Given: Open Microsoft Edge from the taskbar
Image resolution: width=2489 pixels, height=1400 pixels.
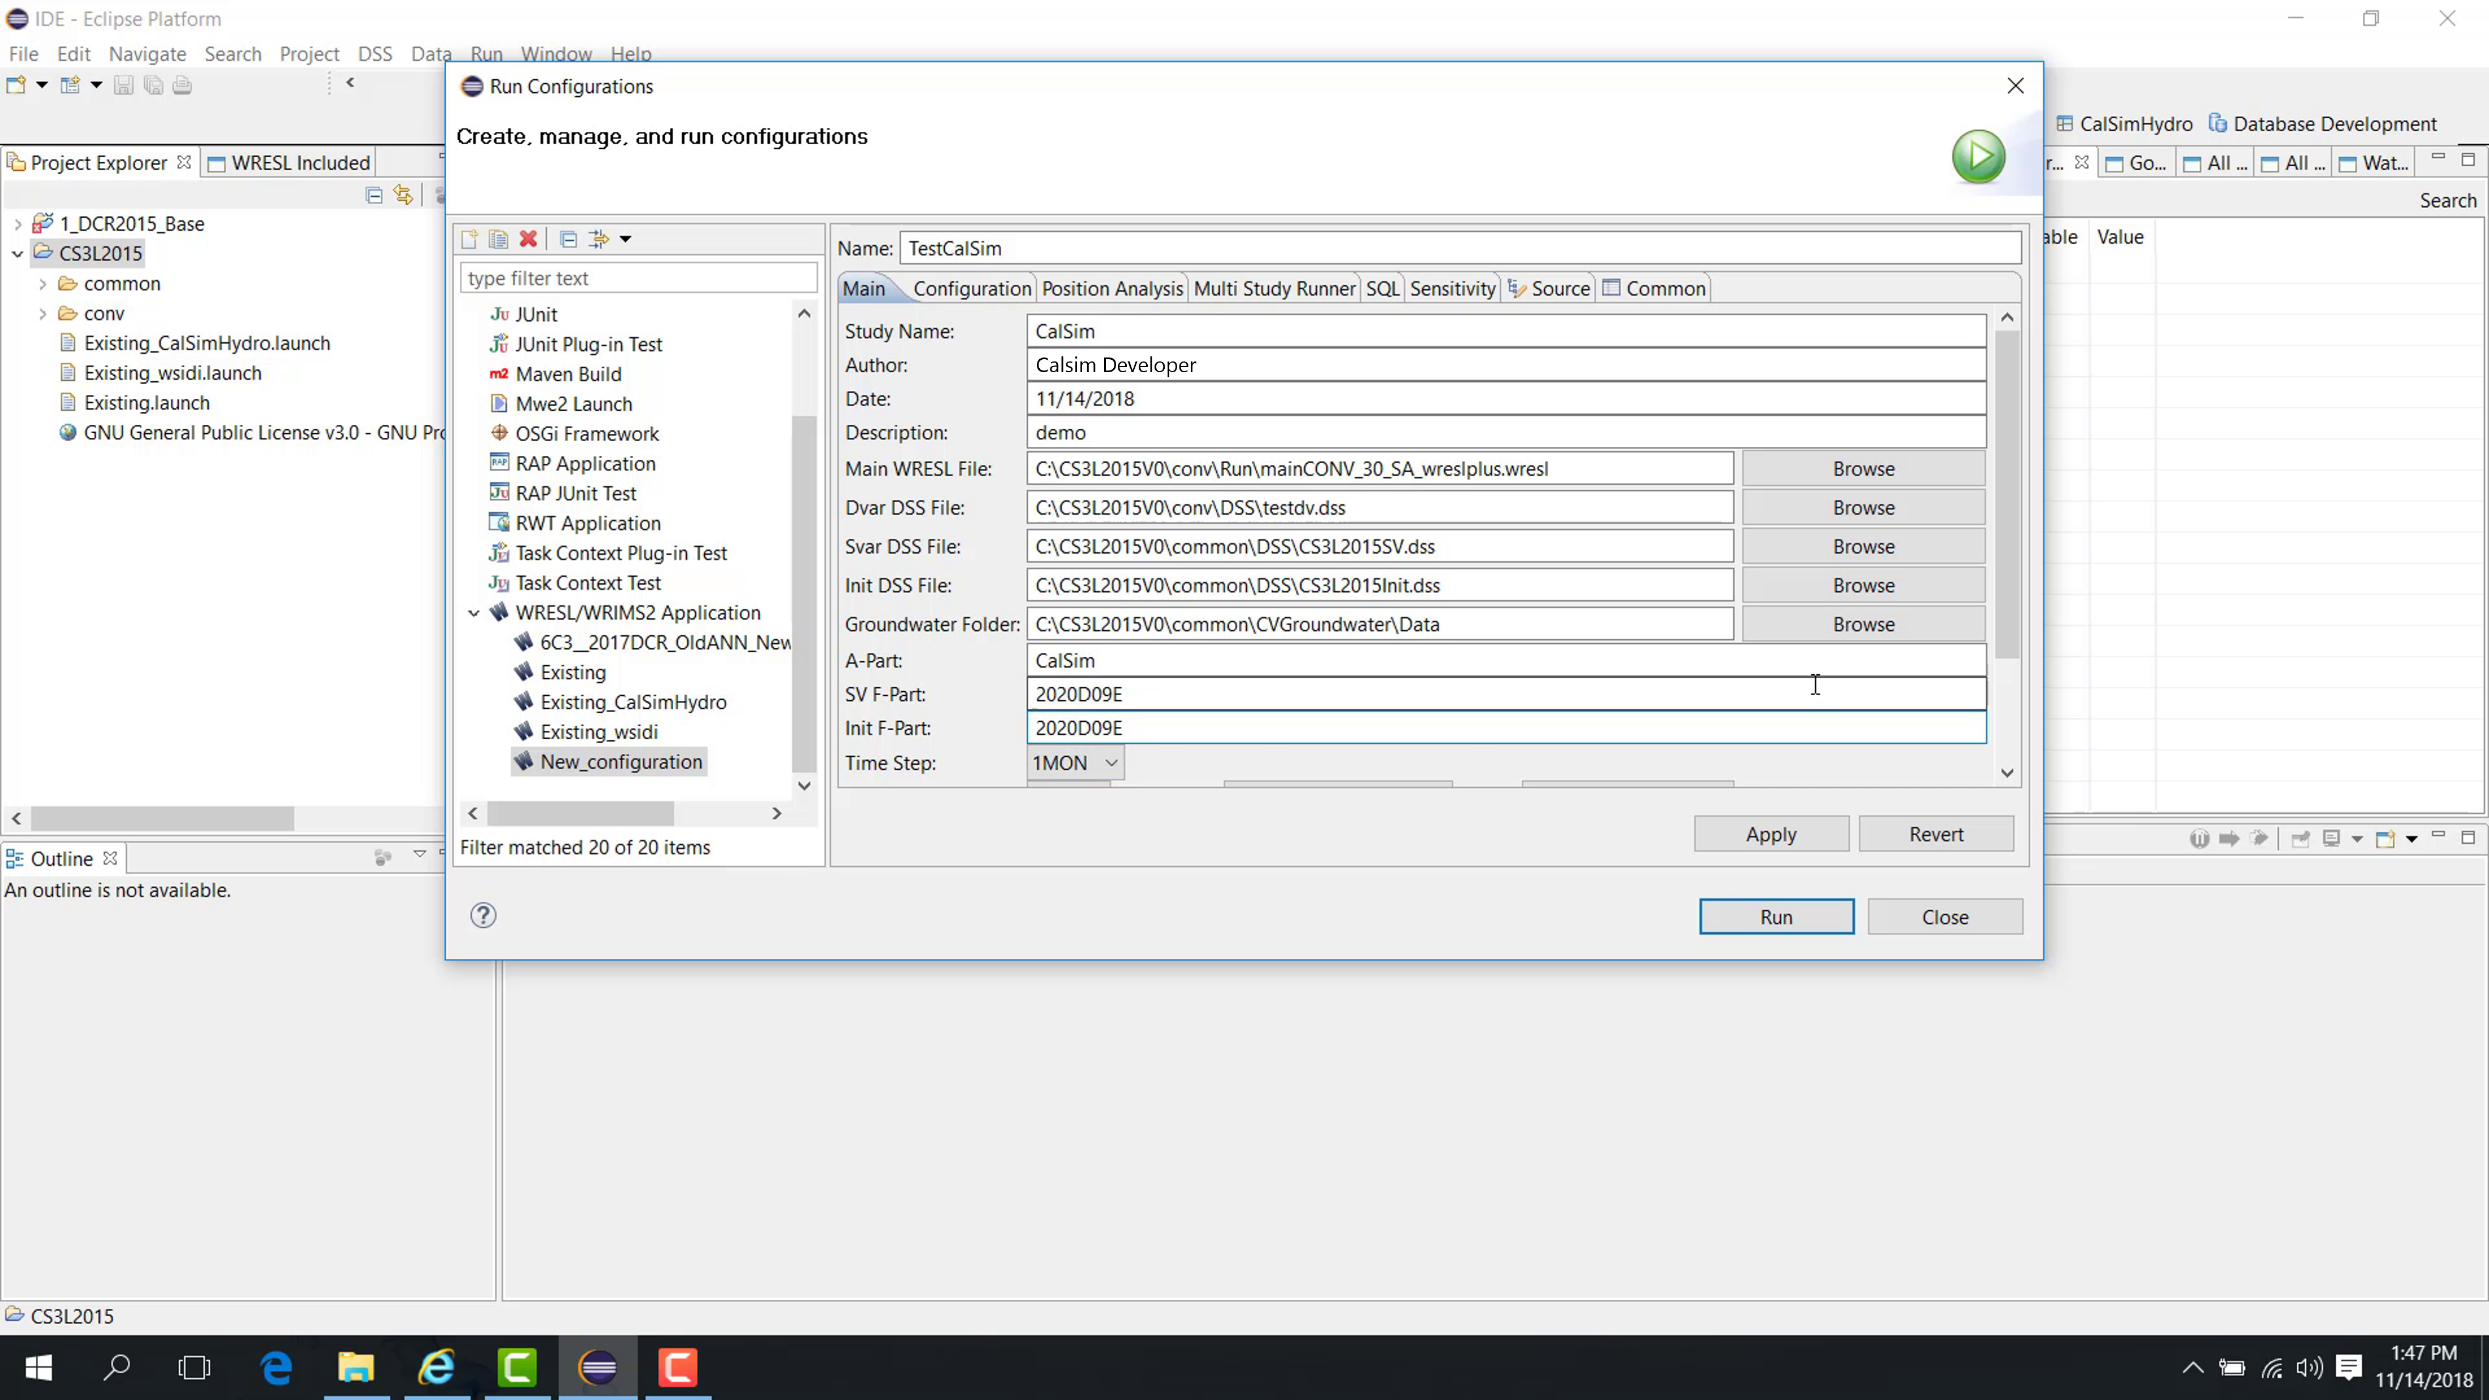Looking at the screenshot, I should [277, 1367].
